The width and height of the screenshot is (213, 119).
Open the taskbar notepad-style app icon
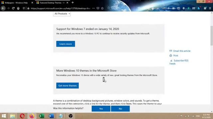61,116
